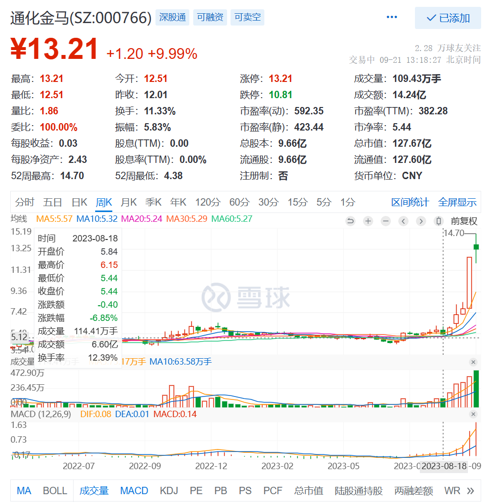The image size is (489, 503).
Task: Toggle the 两融差额 indicator
Action: (x=413, y=491)
